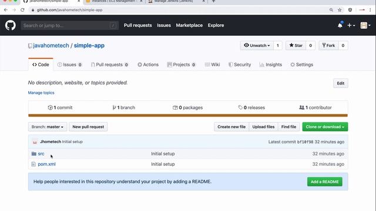The width and height of the screenshot is (376, 211).
Task: View 0 packages
Action: tap(188, 108)
